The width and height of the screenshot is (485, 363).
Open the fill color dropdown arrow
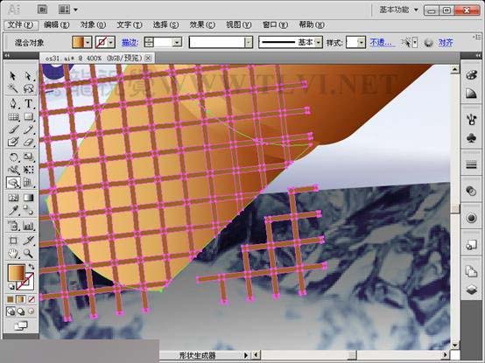point(88,42)
